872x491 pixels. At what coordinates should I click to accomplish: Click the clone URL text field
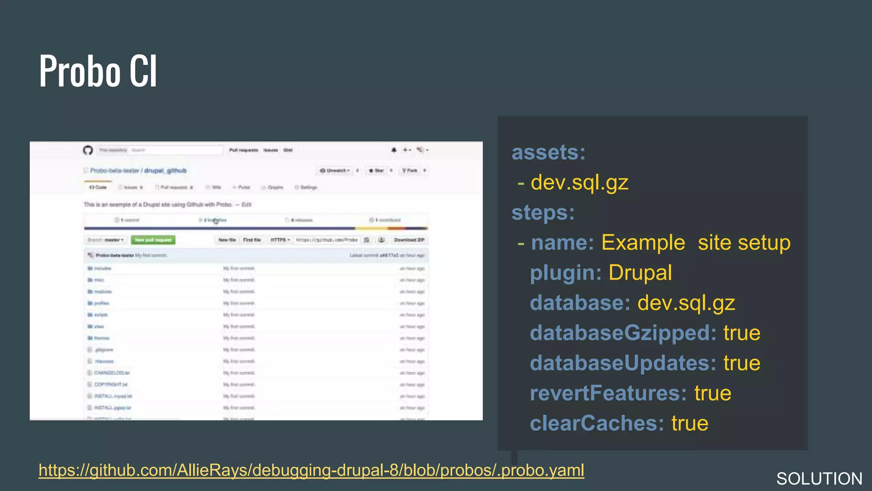(327, 240)
